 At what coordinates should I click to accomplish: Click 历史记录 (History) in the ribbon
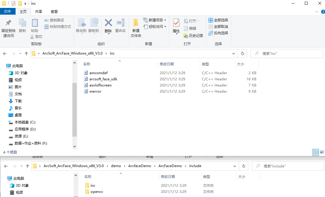[193, 35]
